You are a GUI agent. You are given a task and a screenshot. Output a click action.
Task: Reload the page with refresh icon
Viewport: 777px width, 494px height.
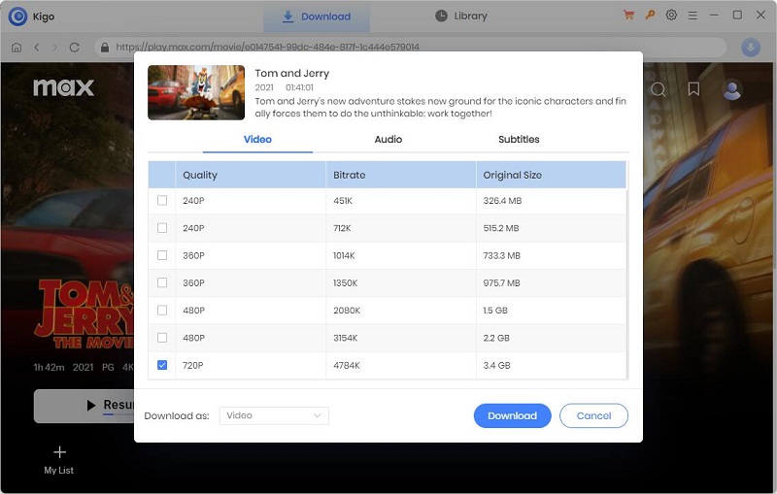75,47
